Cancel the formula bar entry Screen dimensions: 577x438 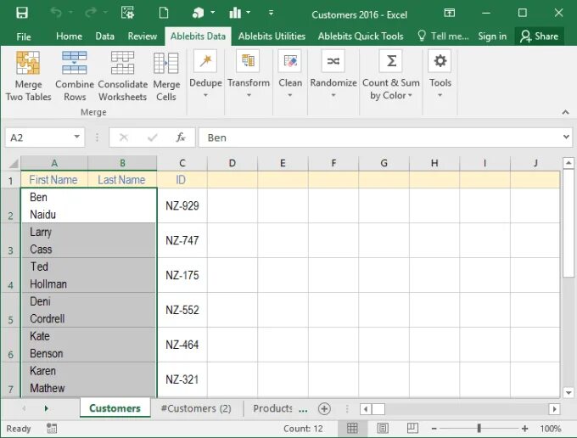point(124,138)
